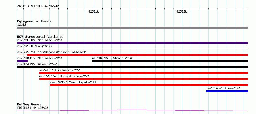
Task: Open the DGV Structural Variants track title
Action: (x=40, y=37)
